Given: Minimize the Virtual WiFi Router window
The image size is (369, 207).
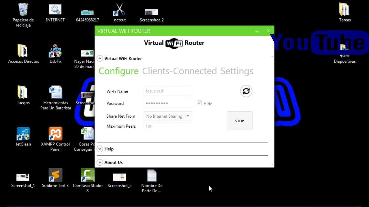Looking at the screenshot, I should pyautogui.click(x=257, y=31).
